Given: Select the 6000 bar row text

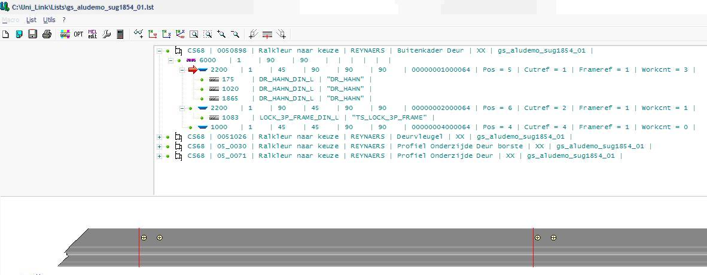Looking at the screenshot, I should [295, 60].
